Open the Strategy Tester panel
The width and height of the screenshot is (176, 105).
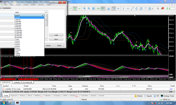pyautogui.click(x=168, y=96)
